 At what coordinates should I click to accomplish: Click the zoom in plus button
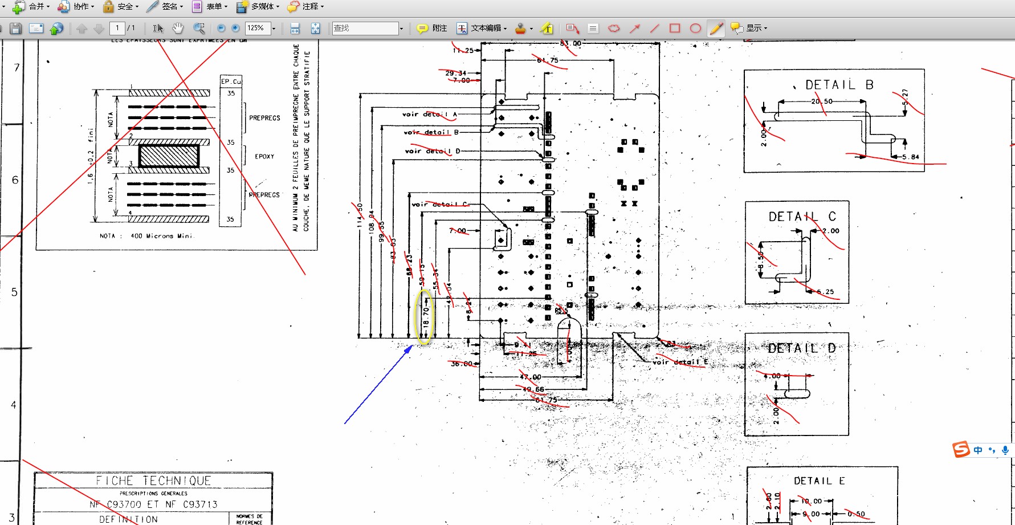click(x=235, y=28)
